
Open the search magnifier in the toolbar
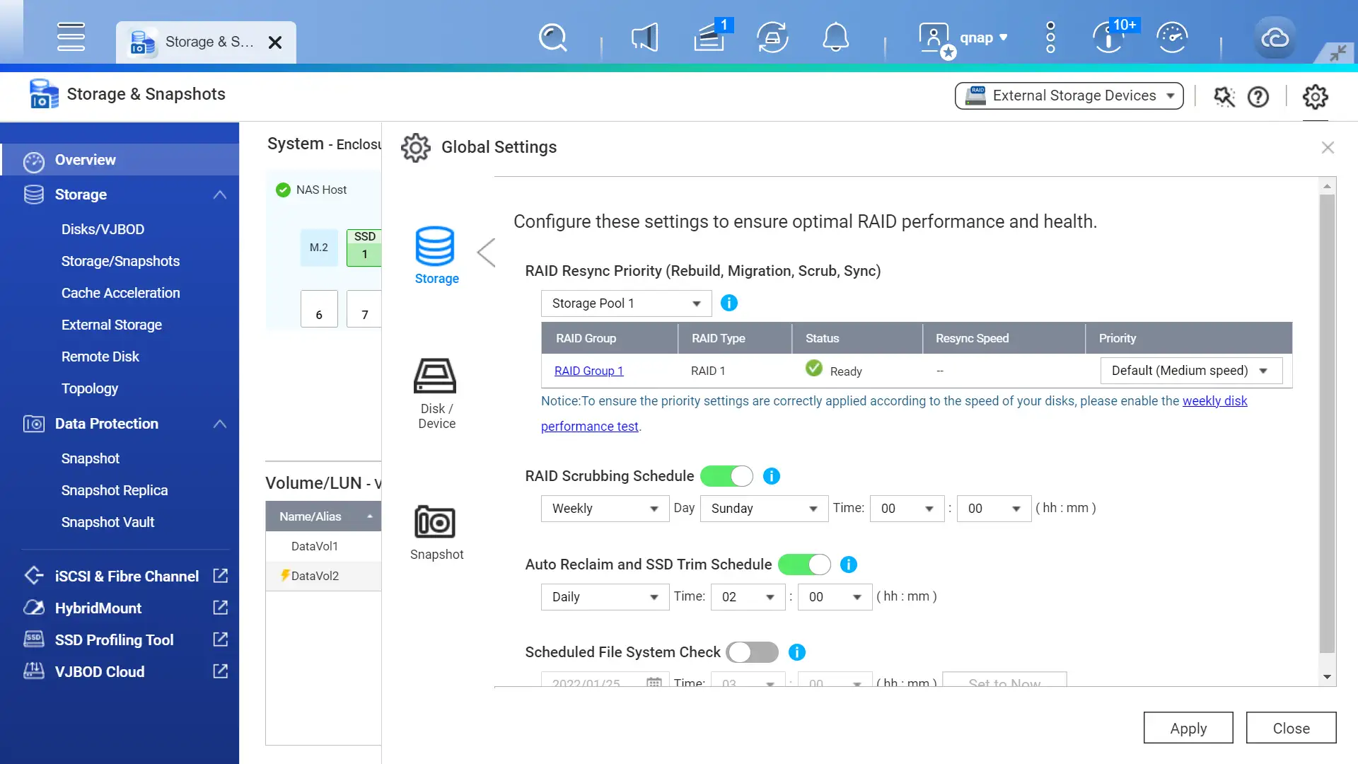coord(552,37)
